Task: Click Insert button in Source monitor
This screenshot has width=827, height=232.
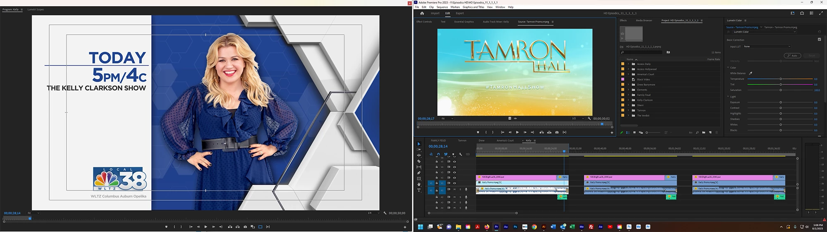Action: coord(542,132)
